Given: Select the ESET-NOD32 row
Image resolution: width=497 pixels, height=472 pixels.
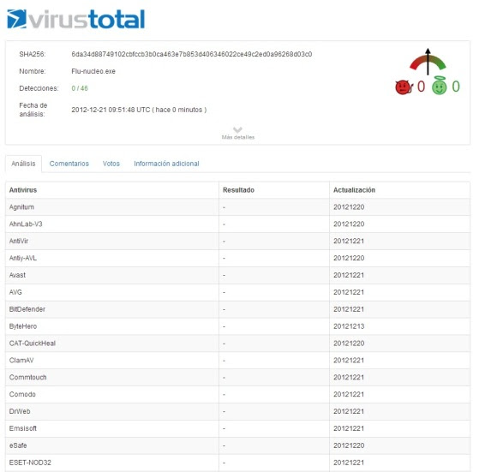Looking at the screenshot, I should [237, 463].
